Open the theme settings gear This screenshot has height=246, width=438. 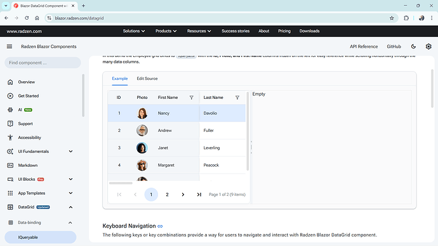tap(428, 46)
